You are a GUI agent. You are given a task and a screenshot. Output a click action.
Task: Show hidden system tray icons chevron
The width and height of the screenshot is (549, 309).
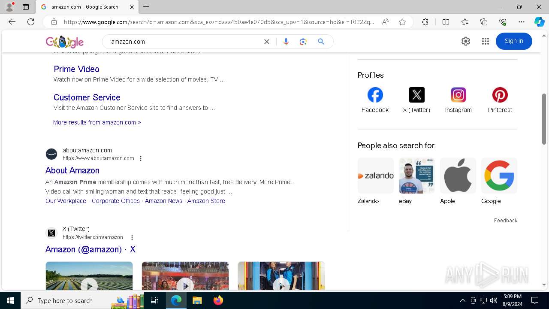pyautogui.click(x=462, y=300)
